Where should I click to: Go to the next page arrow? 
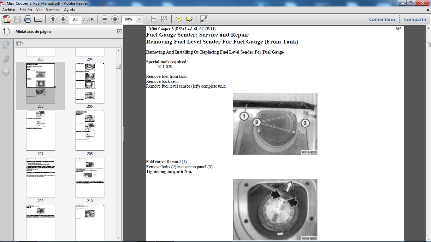[63, 19]
